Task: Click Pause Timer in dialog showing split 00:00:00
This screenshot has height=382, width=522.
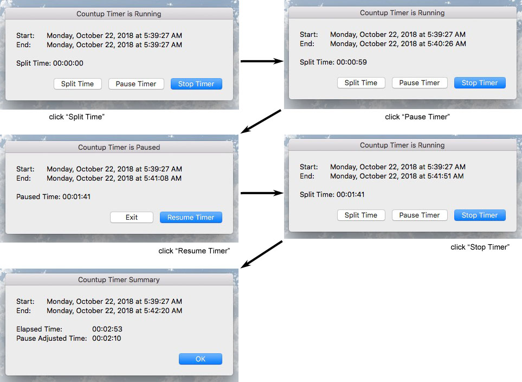Action: point(136,84)
